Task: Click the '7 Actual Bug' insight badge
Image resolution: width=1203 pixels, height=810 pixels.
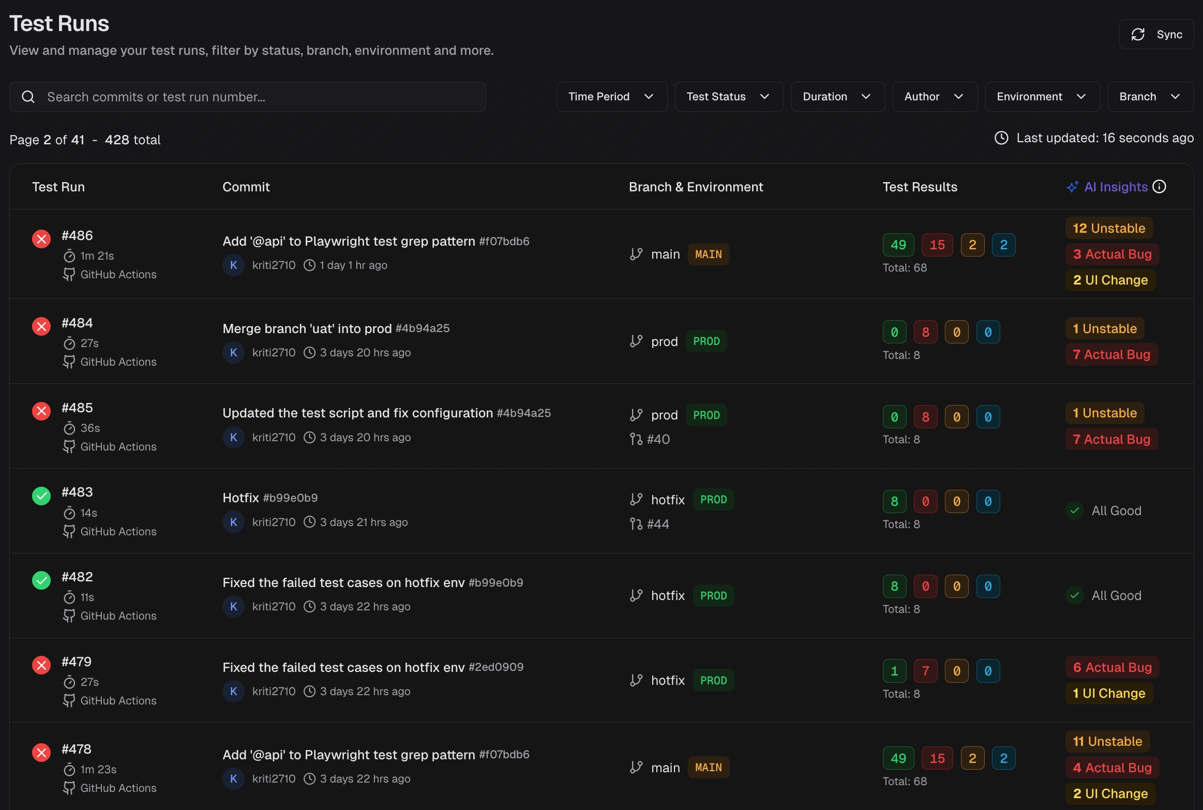Action: pyautogui.click(x=1110, y=354)
